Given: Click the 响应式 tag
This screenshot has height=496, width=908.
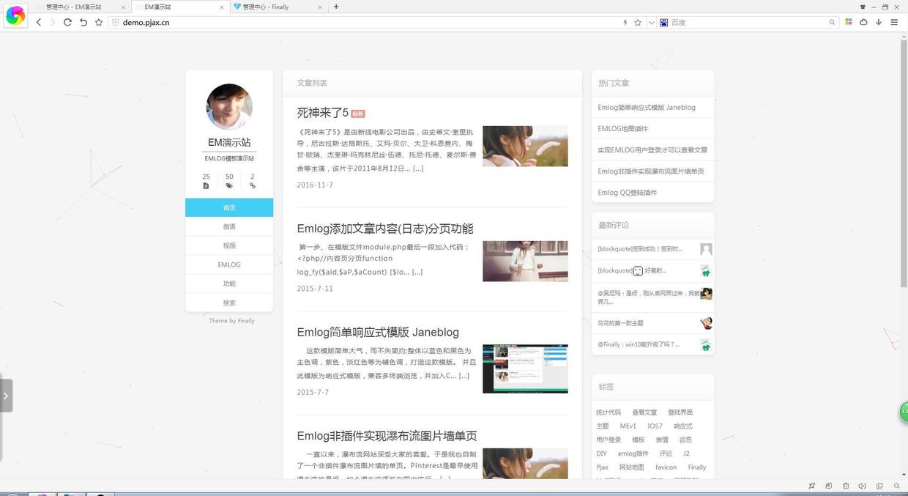Looking at the screenshot, I should (x=682, y=426).
